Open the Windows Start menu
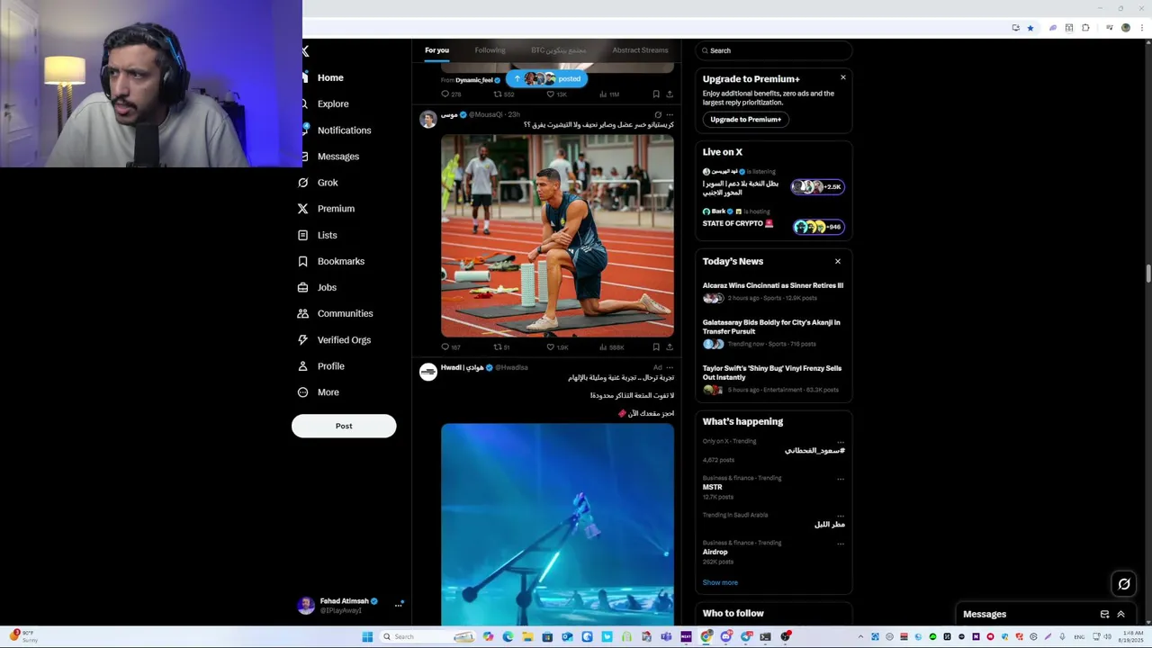Viewport: 1152px width, 648px height. 367,637
